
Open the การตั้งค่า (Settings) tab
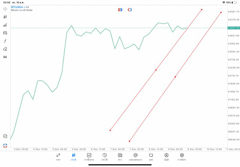182,157
